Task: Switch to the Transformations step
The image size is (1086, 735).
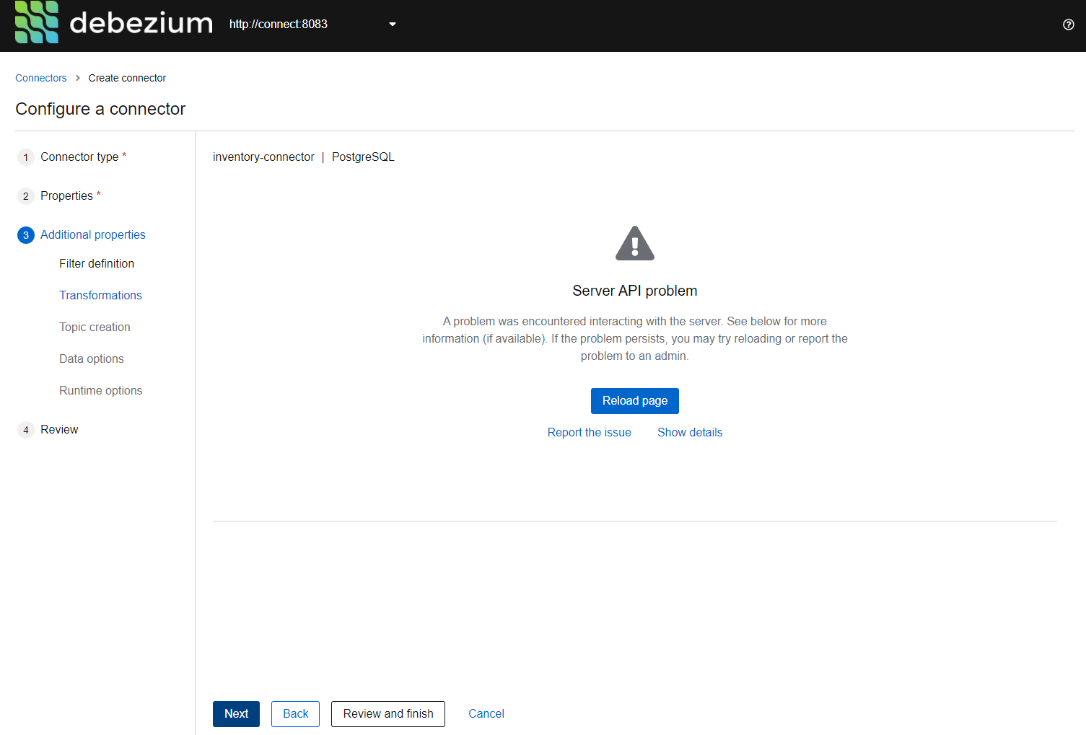Action: tap(100, 295)
